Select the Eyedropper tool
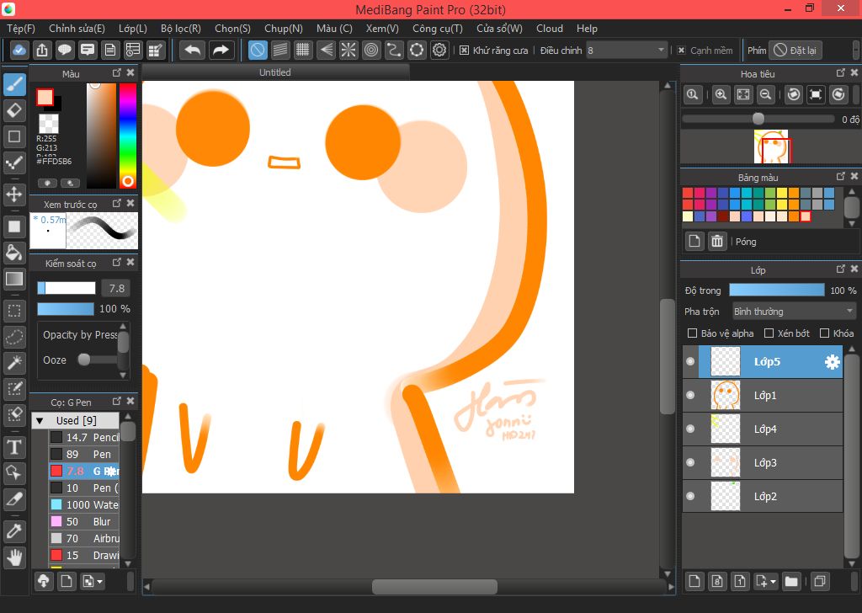The width and height of the screenshot is (862, 613). (x=14, y=530)
